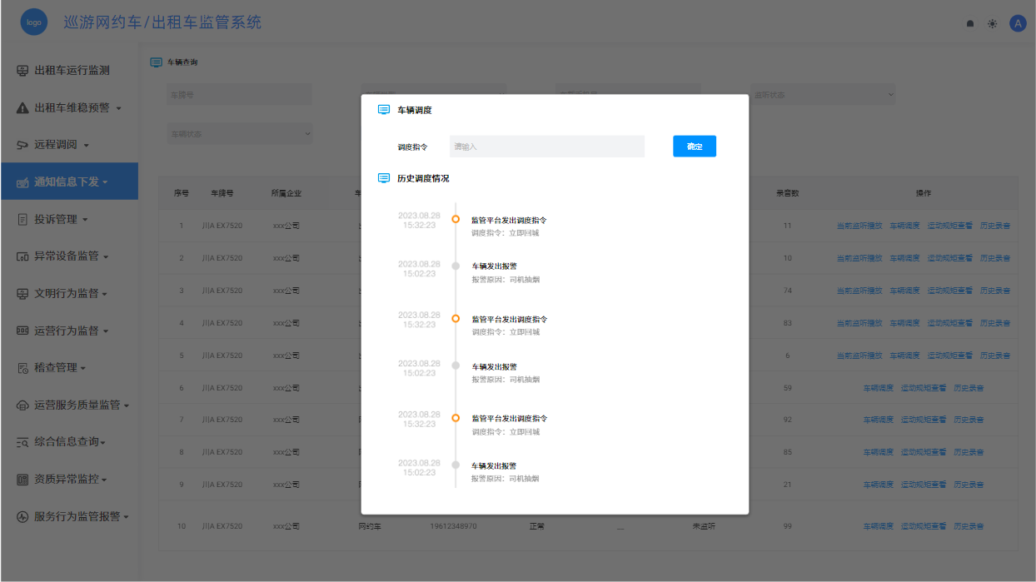Expand the 异常设备监管 sidebar menu
The image size is (1036, 582).
coord(70,256)
